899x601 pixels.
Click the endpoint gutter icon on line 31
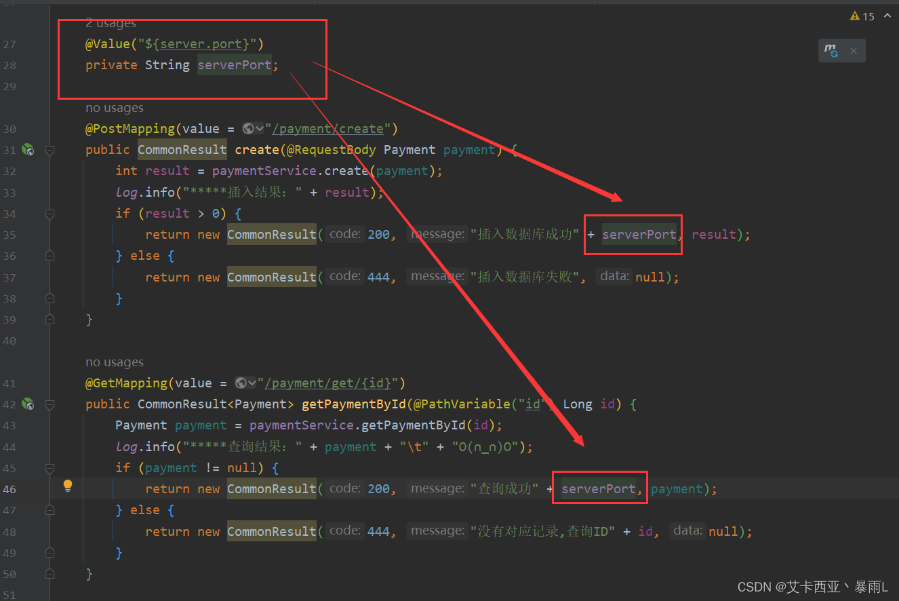[28, 150]
